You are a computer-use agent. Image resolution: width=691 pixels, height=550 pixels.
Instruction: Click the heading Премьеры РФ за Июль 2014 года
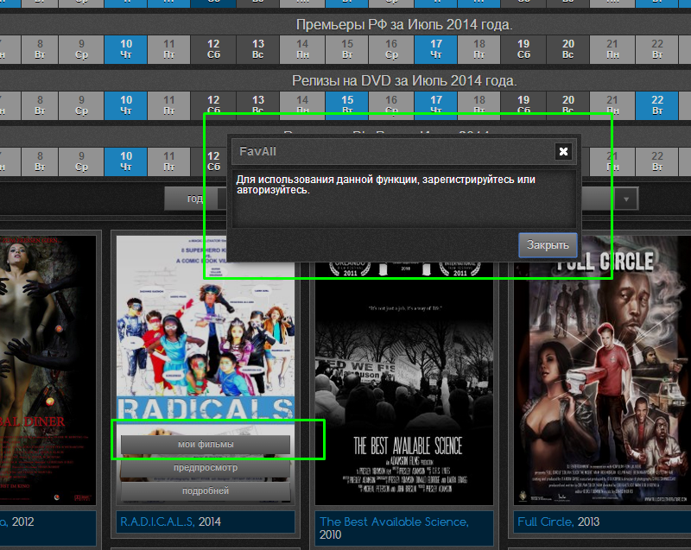404,25
